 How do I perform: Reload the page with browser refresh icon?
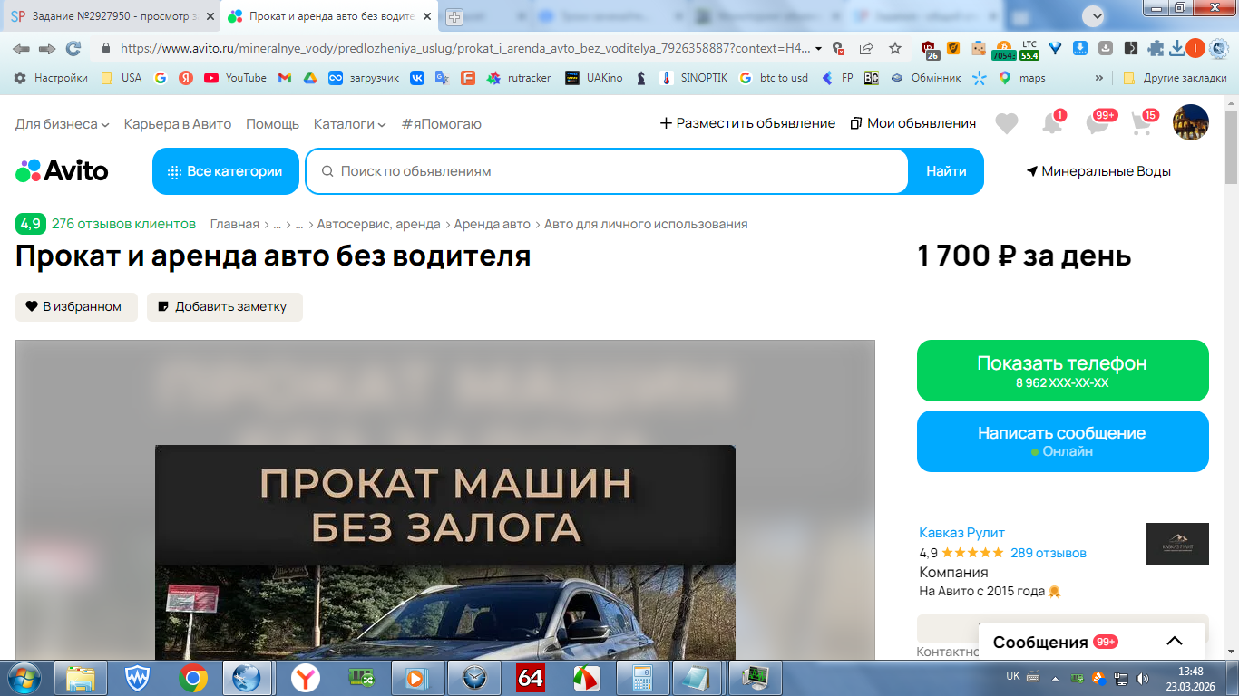[73, 48]
